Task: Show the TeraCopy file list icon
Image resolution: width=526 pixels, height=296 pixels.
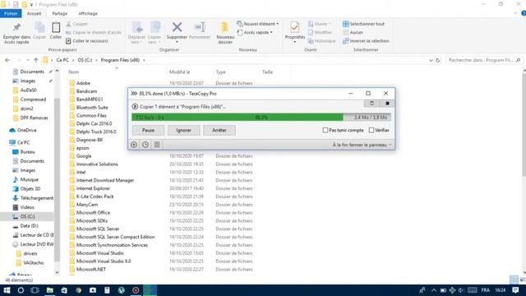Action: pos(157,145)
